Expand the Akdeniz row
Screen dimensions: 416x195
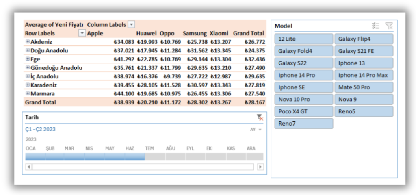28,42
